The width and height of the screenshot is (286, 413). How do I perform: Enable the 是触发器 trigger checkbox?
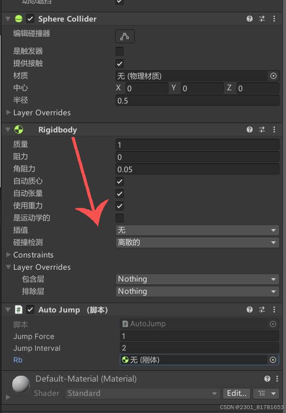(119, 52)
